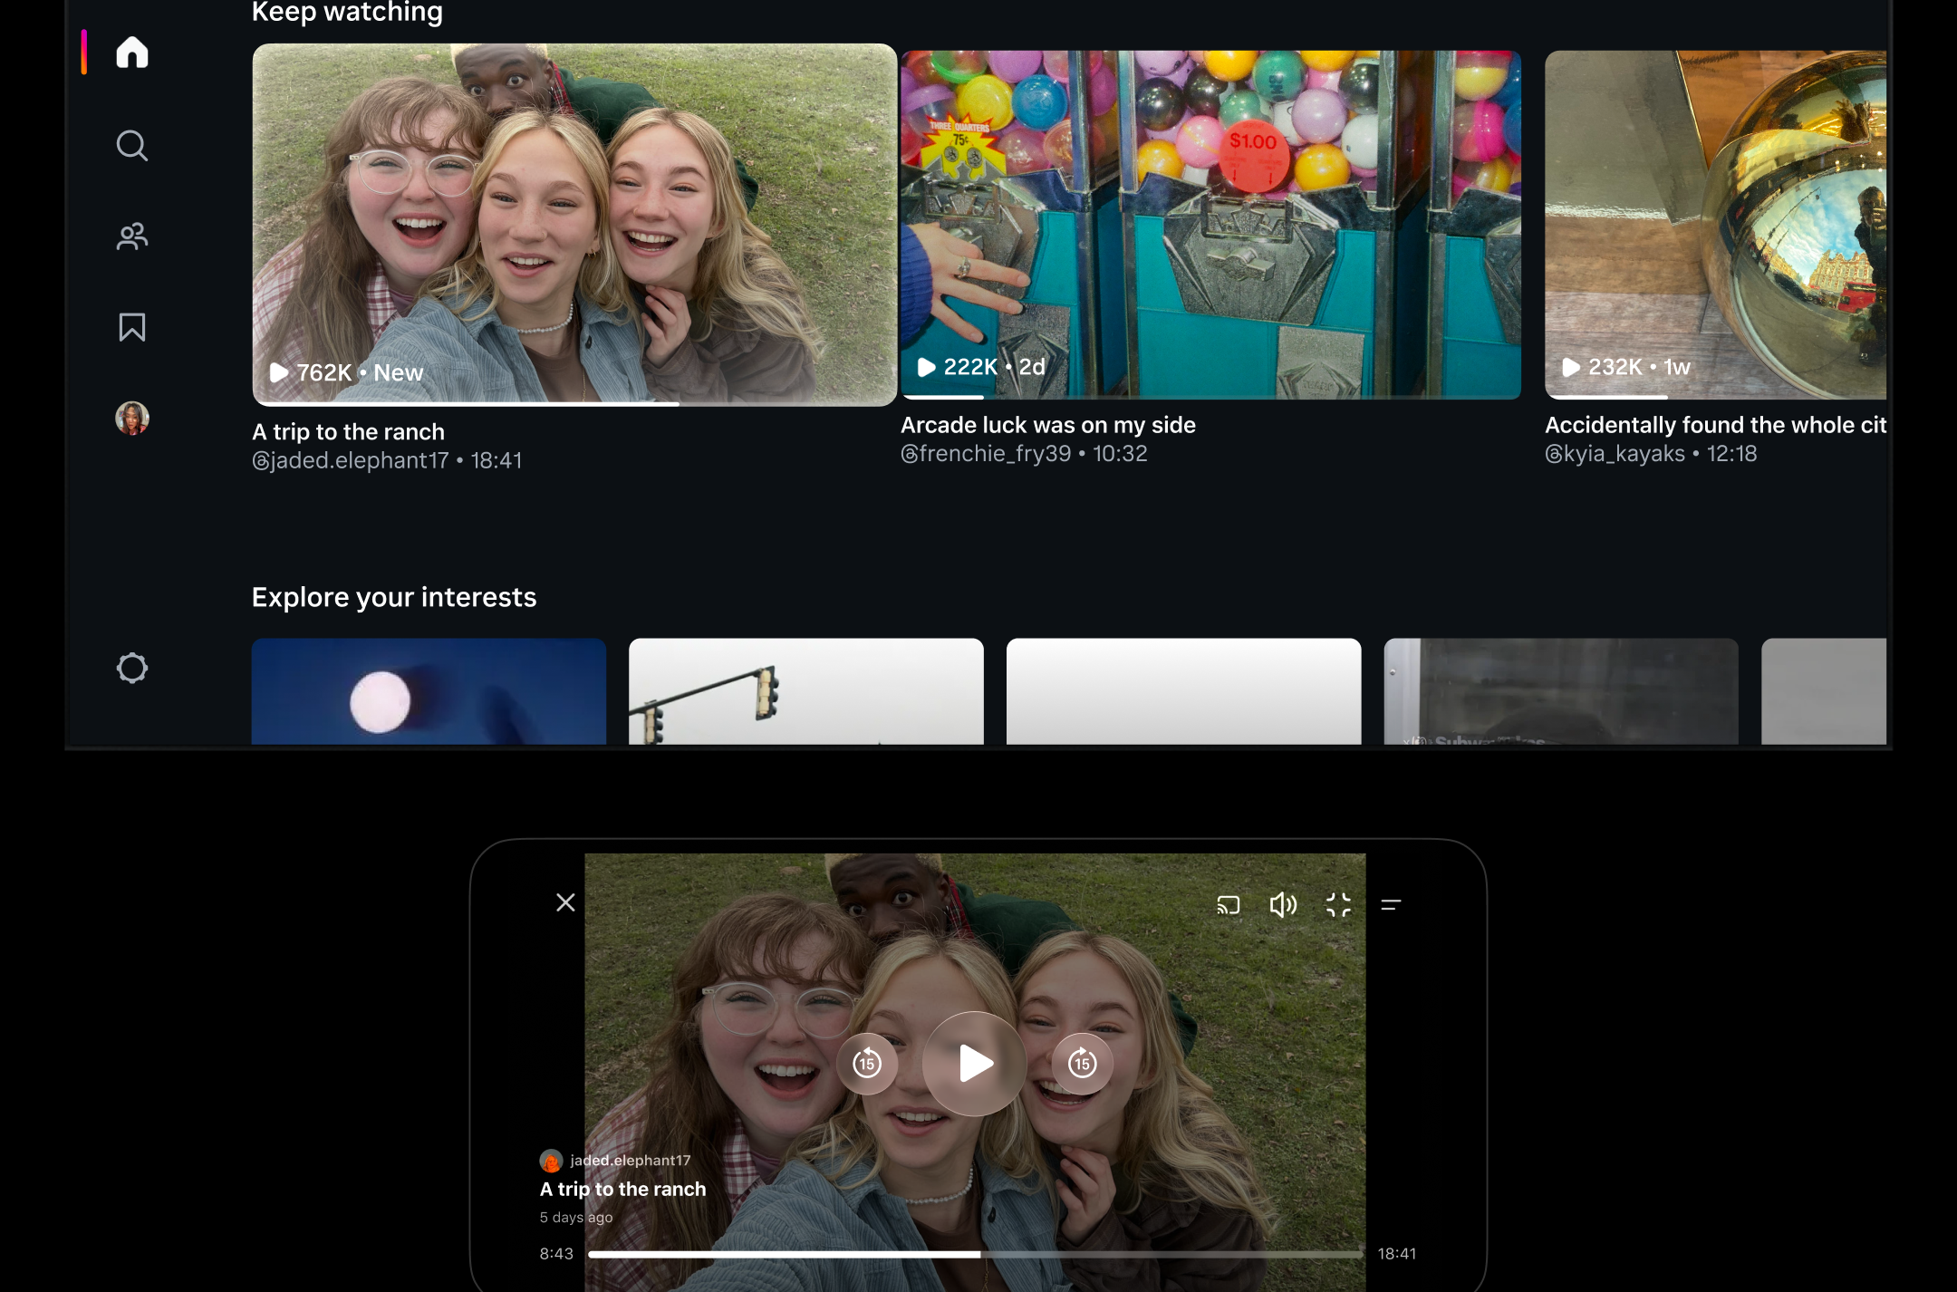Click the '222K • 2d' view count badge
Image resolution: width=1957 pixels, height=1292 pixels.
coord(981,367)
